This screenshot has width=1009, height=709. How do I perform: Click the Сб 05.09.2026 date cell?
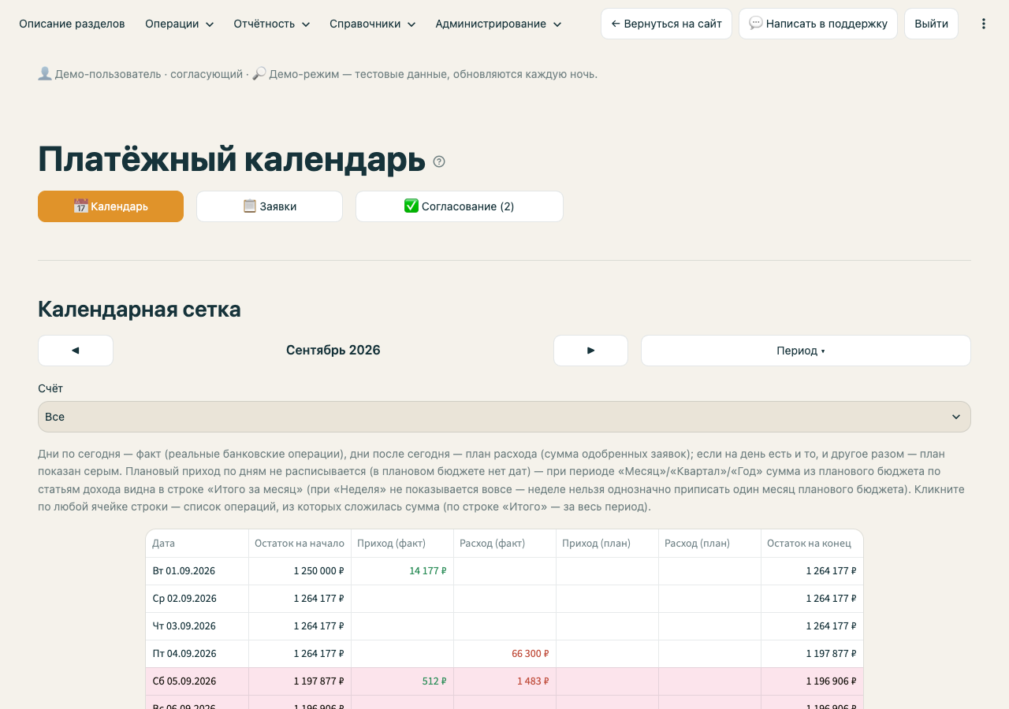click(x=197, y=681)
